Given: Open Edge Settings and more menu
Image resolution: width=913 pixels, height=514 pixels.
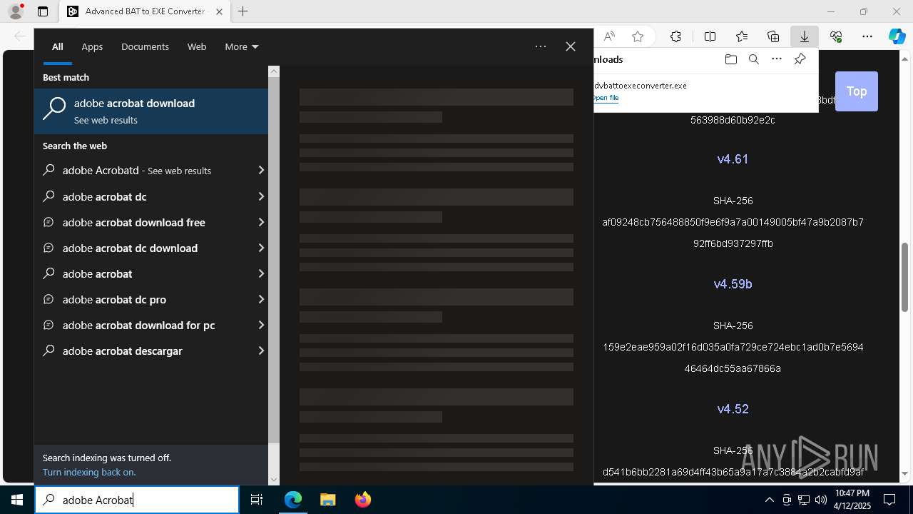Looking at the screenshot, I should point(867,36).
